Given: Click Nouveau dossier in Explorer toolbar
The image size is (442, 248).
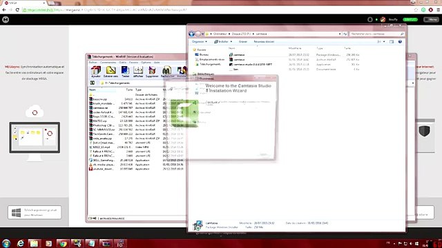Looking at the screenshot, I should click(x=264, y=41).
